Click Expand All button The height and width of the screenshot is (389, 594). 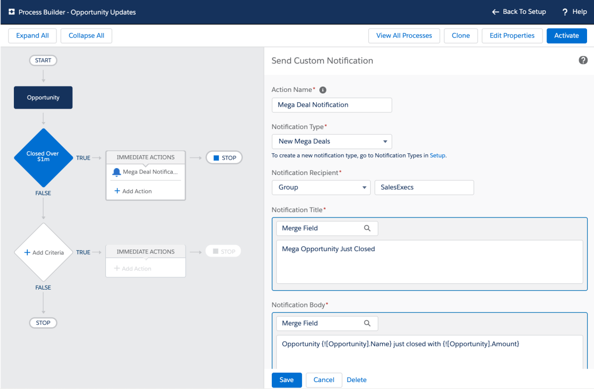(x=32, y=36)
